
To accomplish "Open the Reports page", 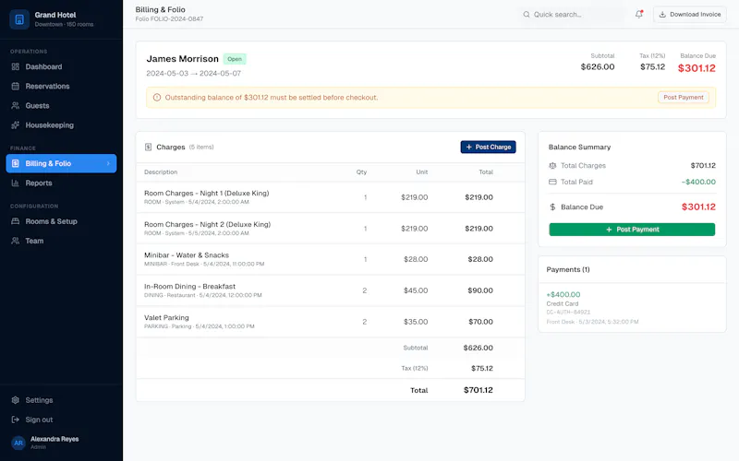I will [61, 183].
